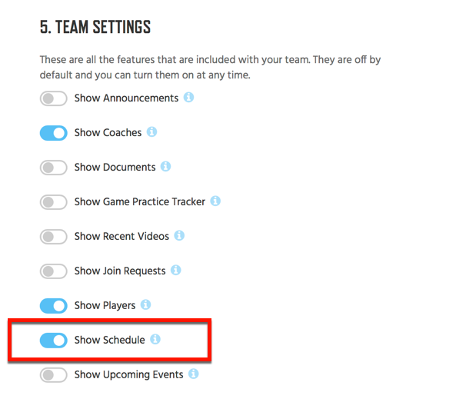Click the Show Schedule label text
The height and width of the screenshot is (409, 456).
(110, 340)
